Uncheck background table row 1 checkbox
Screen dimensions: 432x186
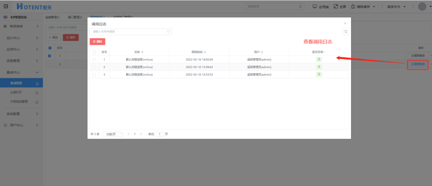[x=50, y=56]
